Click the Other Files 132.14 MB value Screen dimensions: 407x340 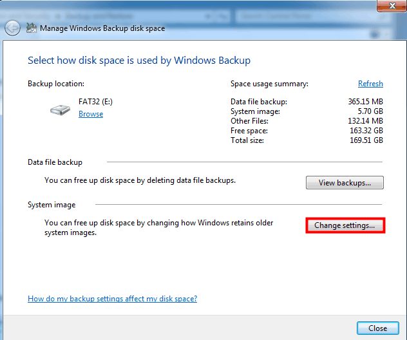pos(365,121)
